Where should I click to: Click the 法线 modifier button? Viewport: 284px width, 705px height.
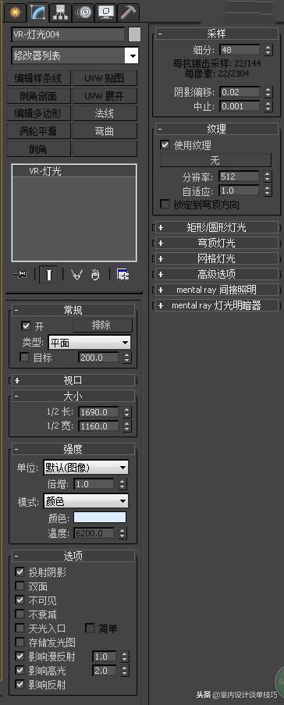click(105, 113)
